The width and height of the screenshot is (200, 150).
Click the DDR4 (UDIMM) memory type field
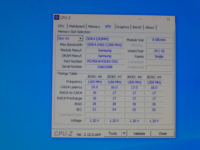point(105,39)
